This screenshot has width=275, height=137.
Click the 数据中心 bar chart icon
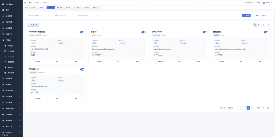coord(3,84)
